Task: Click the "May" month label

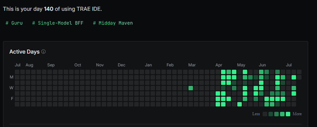Action: (x=241, y=65)
